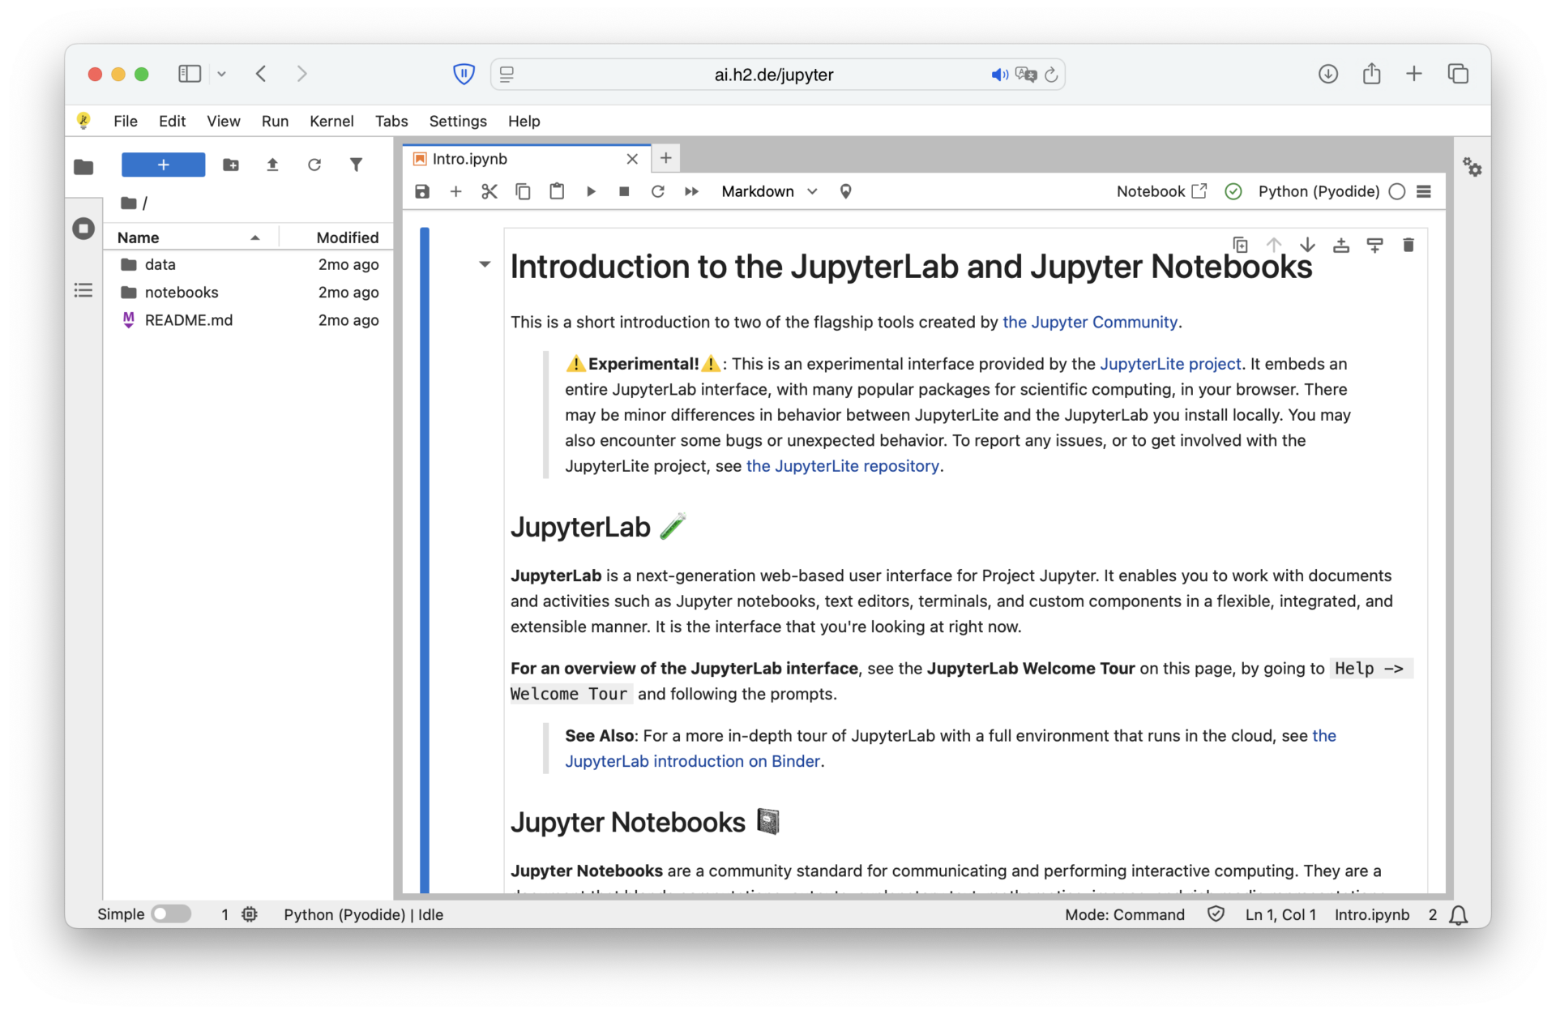
Task: Click the kernel status circle indicator
Action: tap(1397, 191)
